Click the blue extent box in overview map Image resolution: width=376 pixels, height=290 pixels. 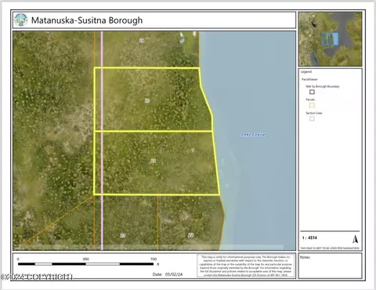pyautogui.click(x=330, y=39)
